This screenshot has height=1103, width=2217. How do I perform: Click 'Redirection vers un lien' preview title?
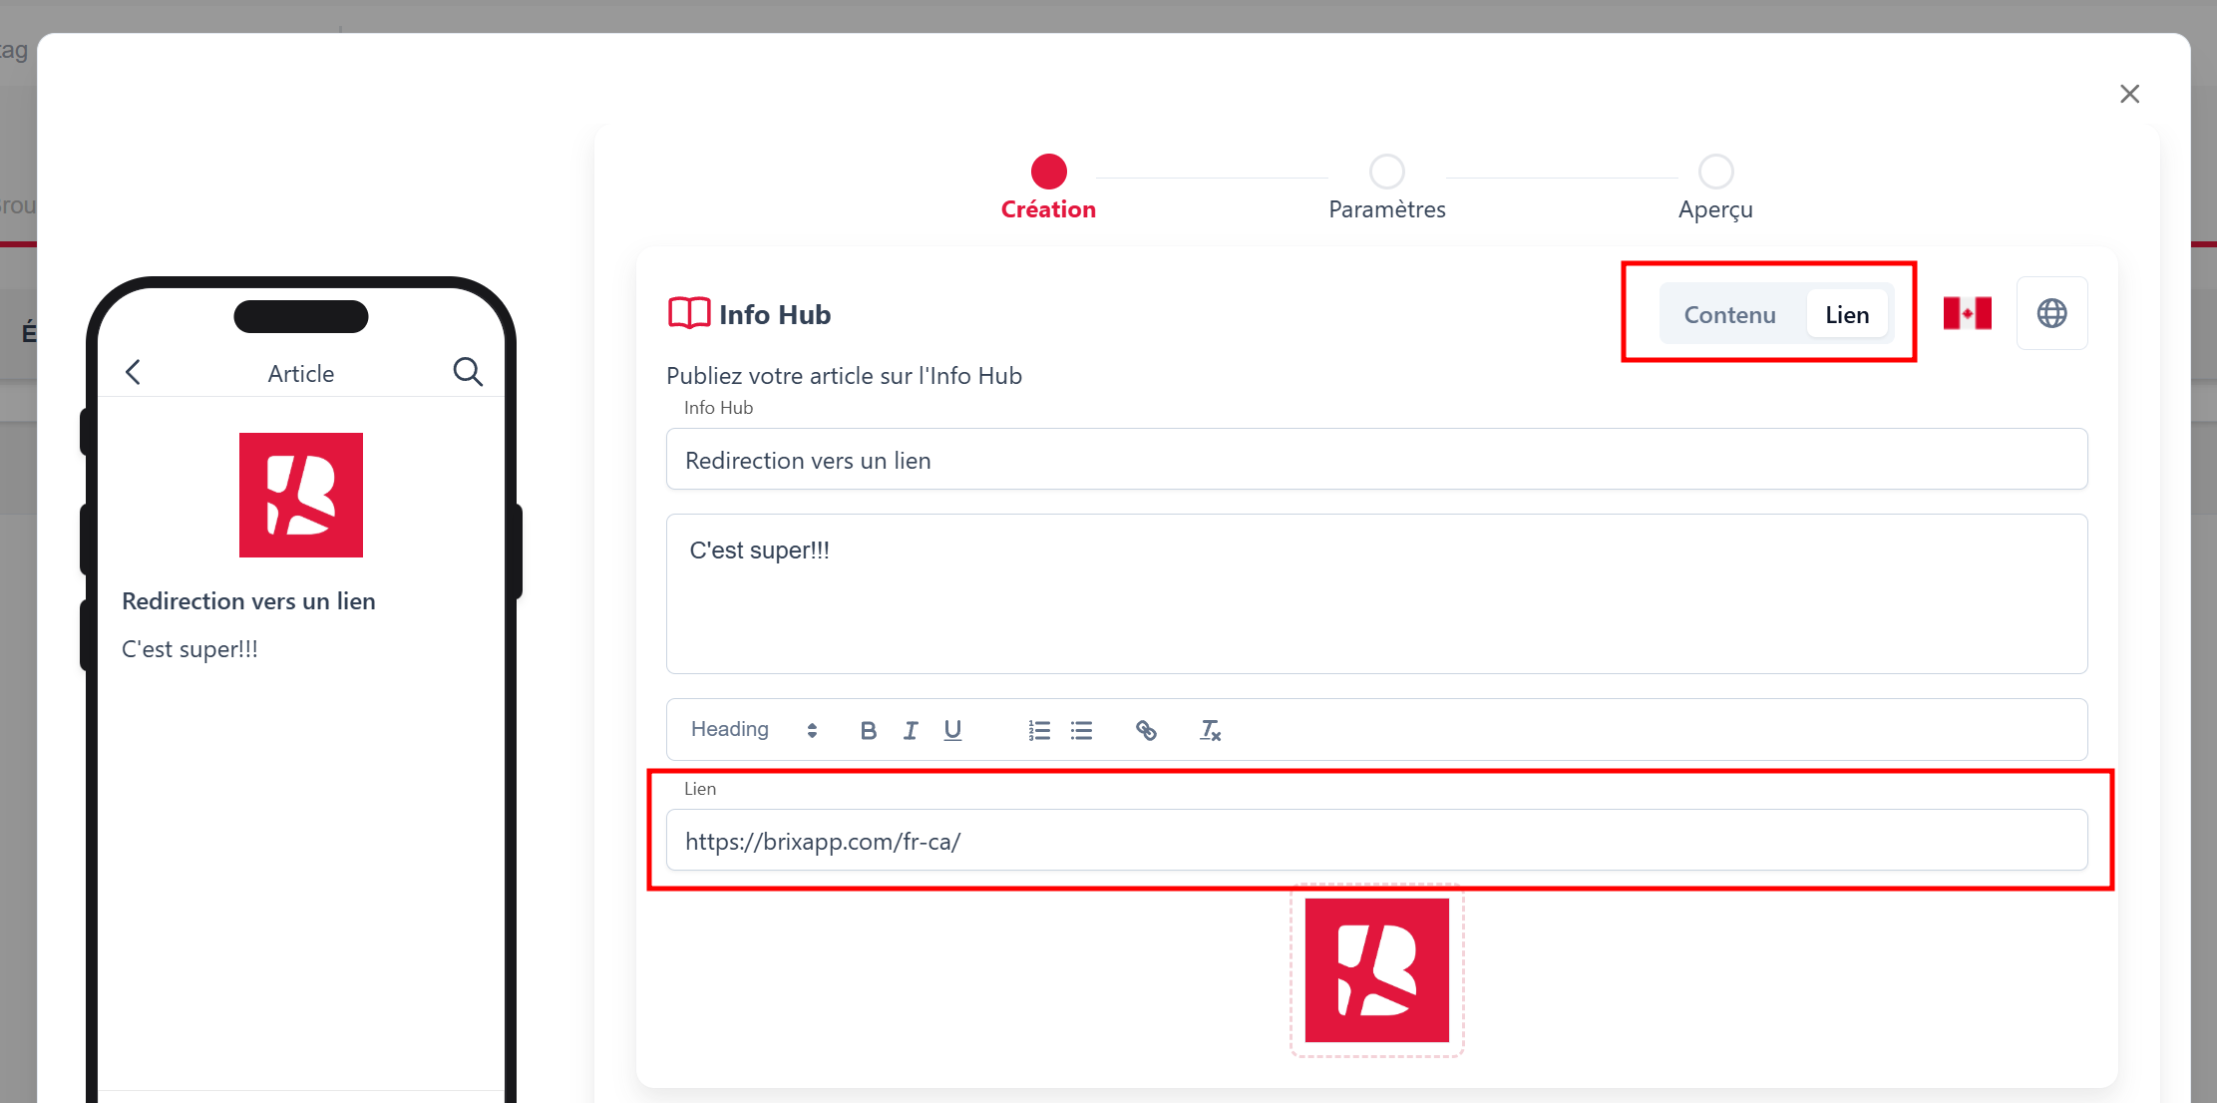tap(248, 601)
